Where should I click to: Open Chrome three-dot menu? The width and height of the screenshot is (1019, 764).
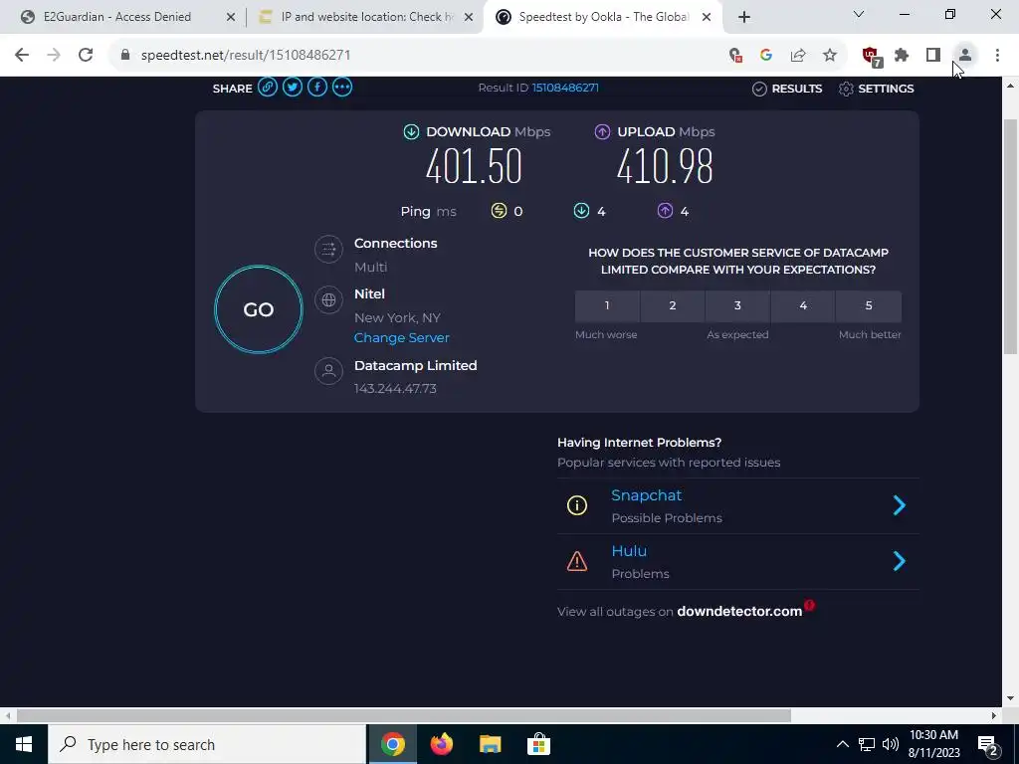click(997, 56)
